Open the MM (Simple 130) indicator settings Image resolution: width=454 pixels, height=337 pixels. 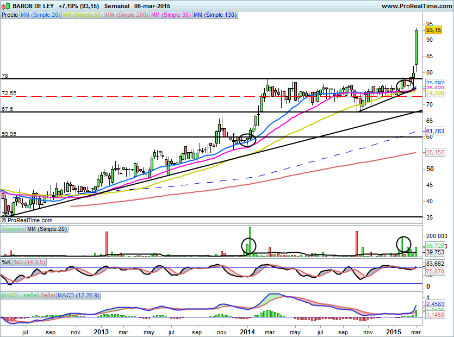coord(215,15)
